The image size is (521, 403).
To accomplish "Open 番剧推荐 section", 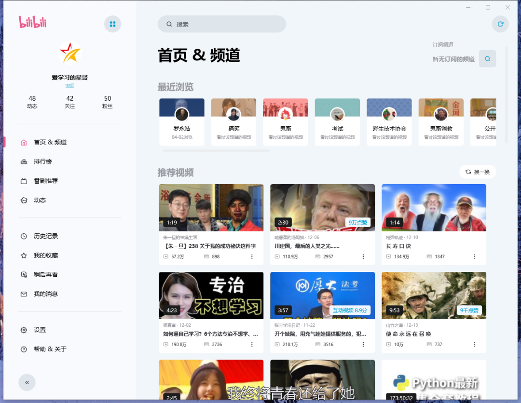I will 70,181.
